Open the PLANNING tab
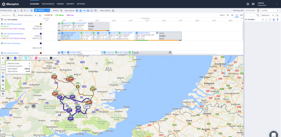Viewport: 281px width, 137px height. 35,4
